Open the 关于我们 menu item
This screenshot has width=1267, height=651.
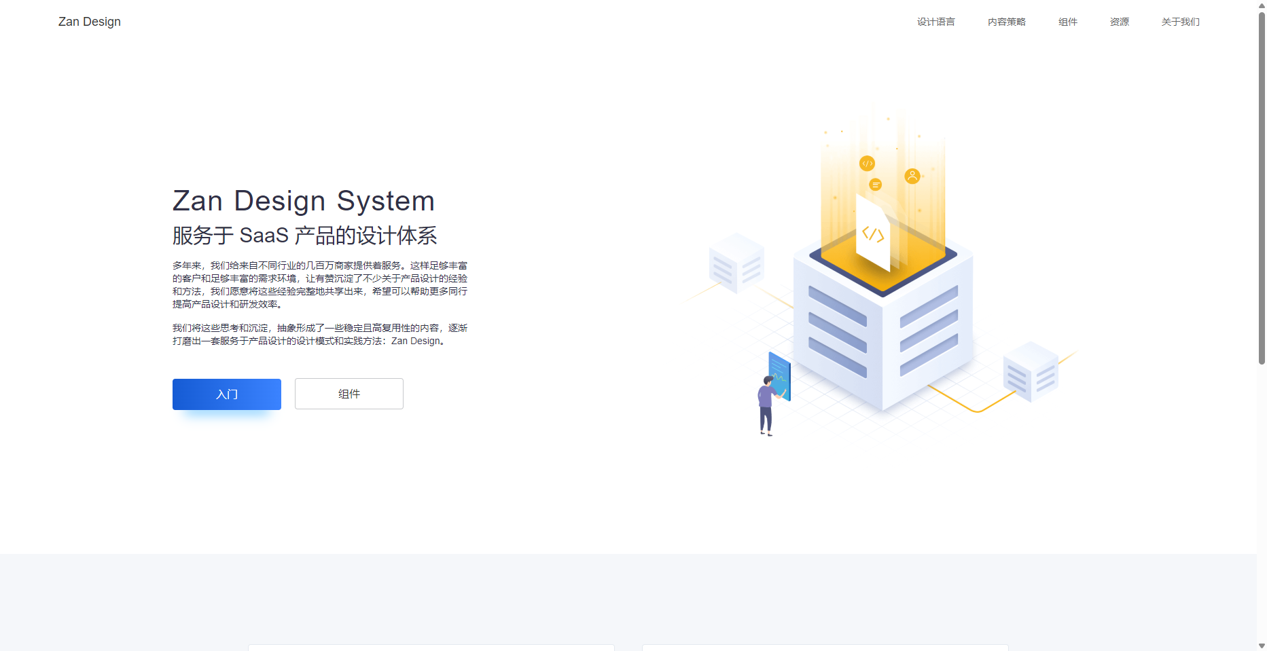tap(1180, 22)
